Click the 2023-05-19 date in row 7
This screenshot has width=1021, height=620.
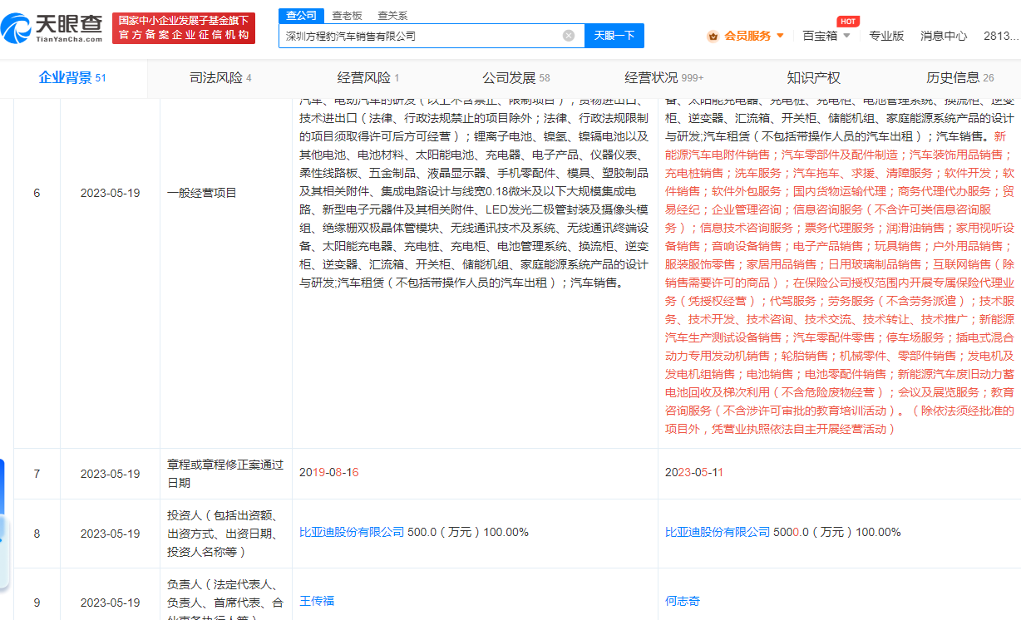click(x=110, y=474)
